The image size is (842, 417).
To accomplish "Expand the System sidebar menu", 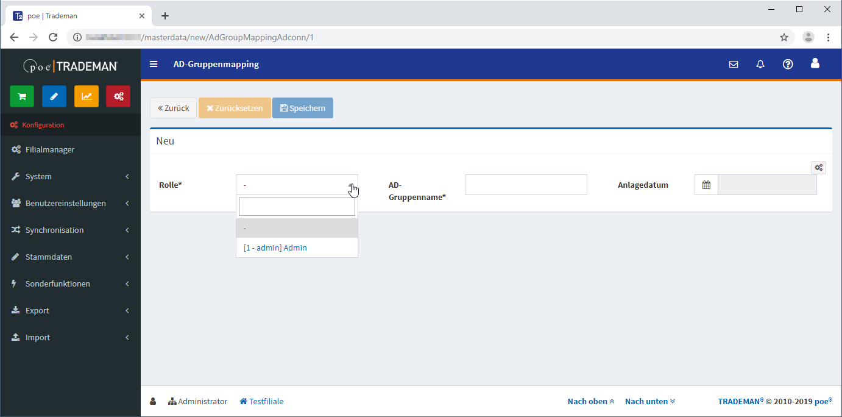I will (70, 176).
